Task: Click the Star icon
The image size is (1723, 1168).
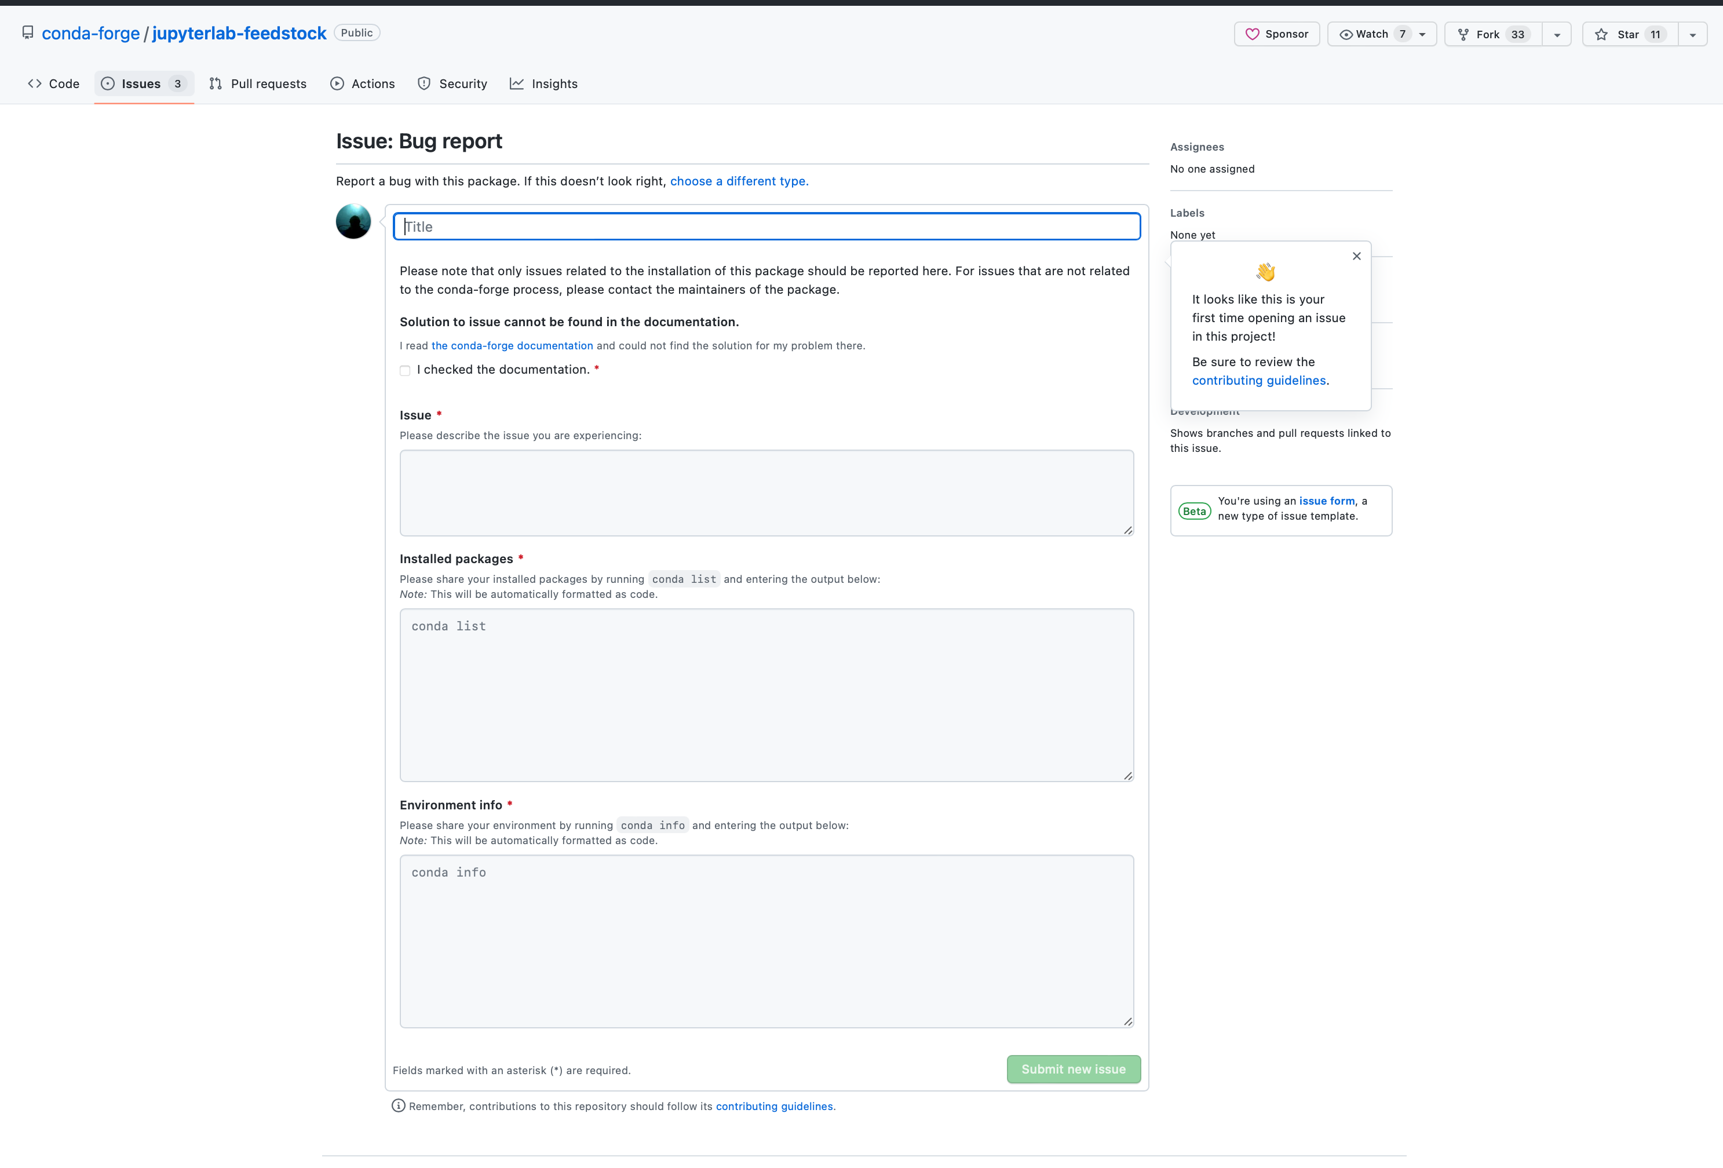Action: pos(1601,34)
